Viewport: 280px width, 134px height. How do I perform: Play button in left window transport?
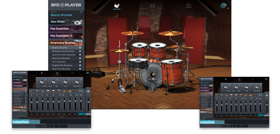pyautogui.click(x=43, y=126)
